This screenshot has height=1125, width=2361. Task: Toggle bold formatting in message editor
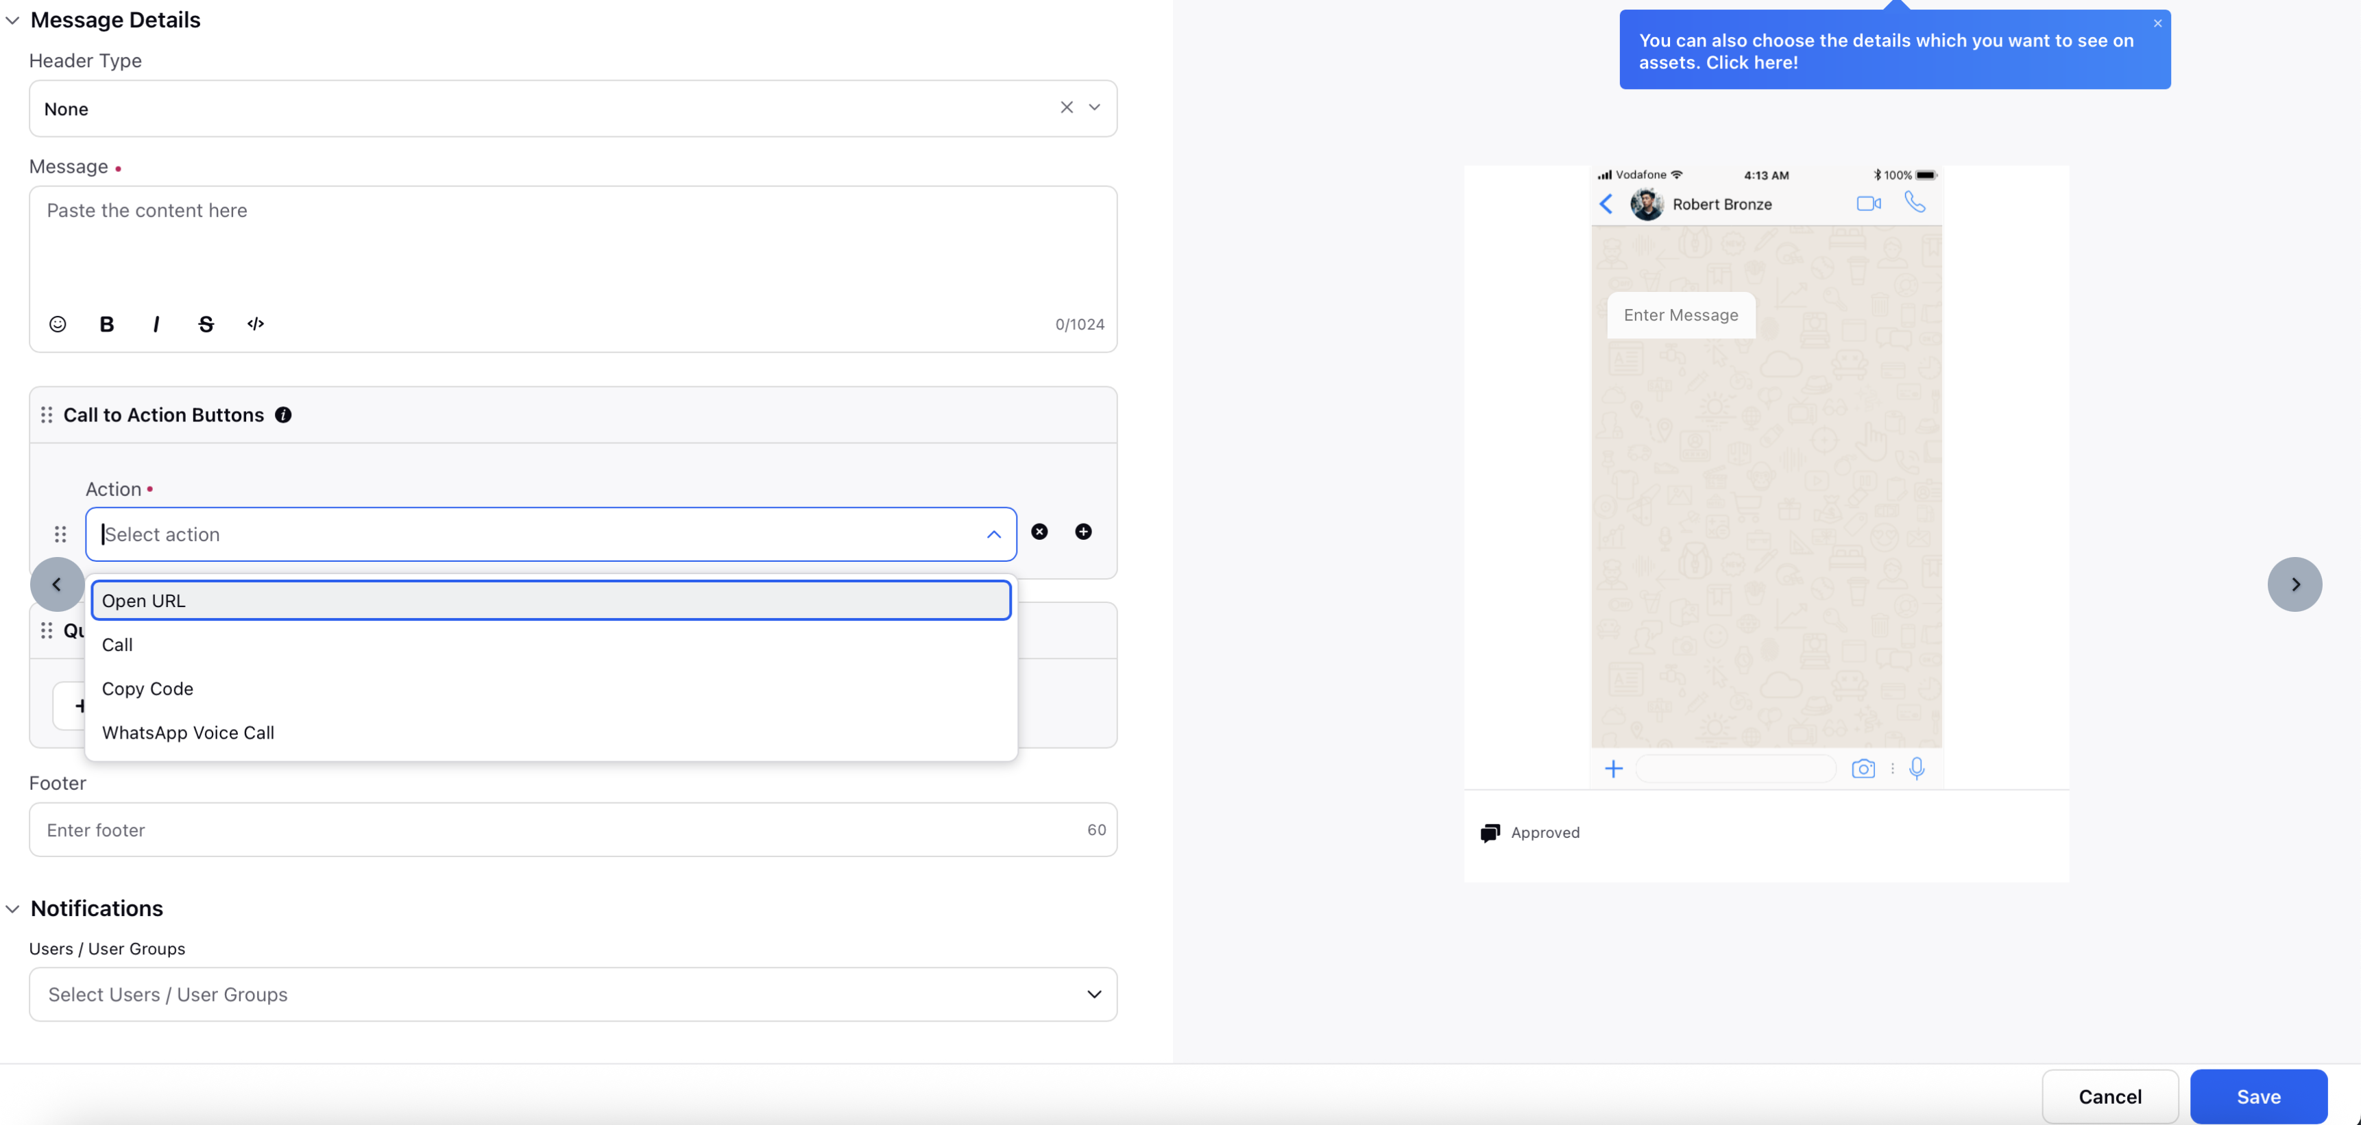tap(106, 324)
